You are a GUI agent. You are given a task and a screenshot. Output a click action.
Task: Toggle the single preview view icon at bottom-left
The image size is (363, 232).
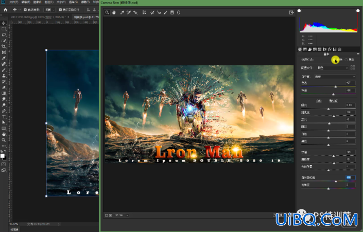[x=107, y=215]
